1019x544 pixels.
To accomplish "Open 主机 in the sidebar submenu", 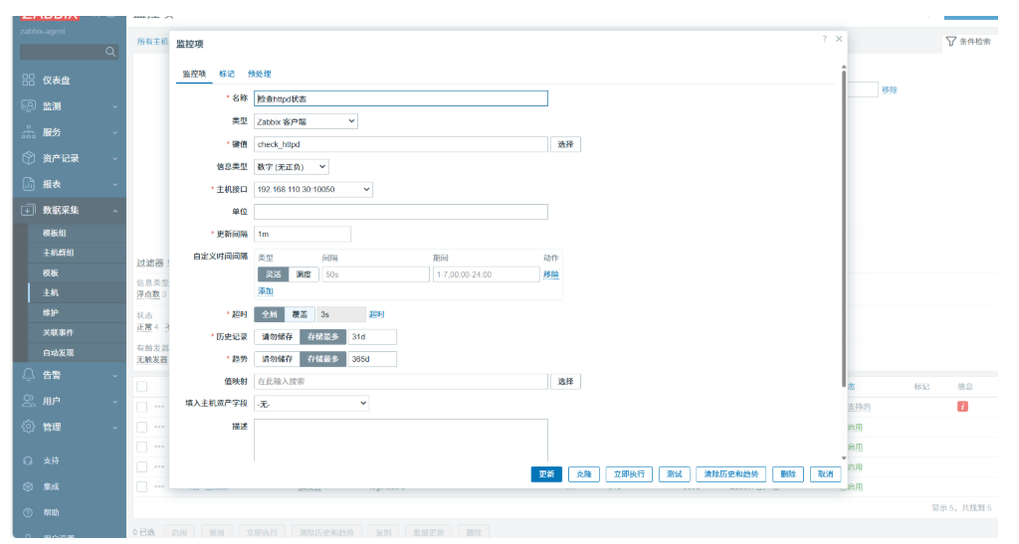I will coord(51,292).
